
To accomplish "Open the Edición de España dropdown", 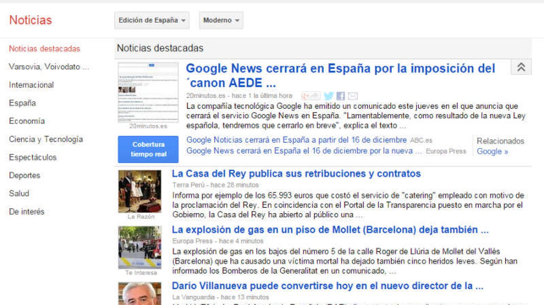I will [x=152, y=20].
